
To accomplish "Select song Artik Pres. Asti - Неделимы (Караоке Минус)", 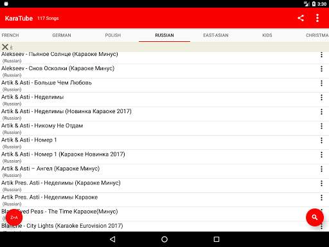I will 164,186.
